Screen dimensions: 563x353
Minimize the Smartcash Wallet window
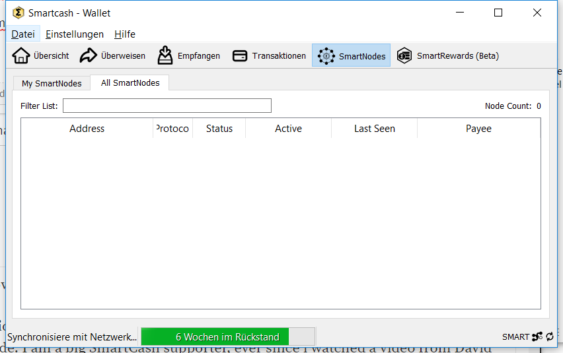(x=460, y=13)
